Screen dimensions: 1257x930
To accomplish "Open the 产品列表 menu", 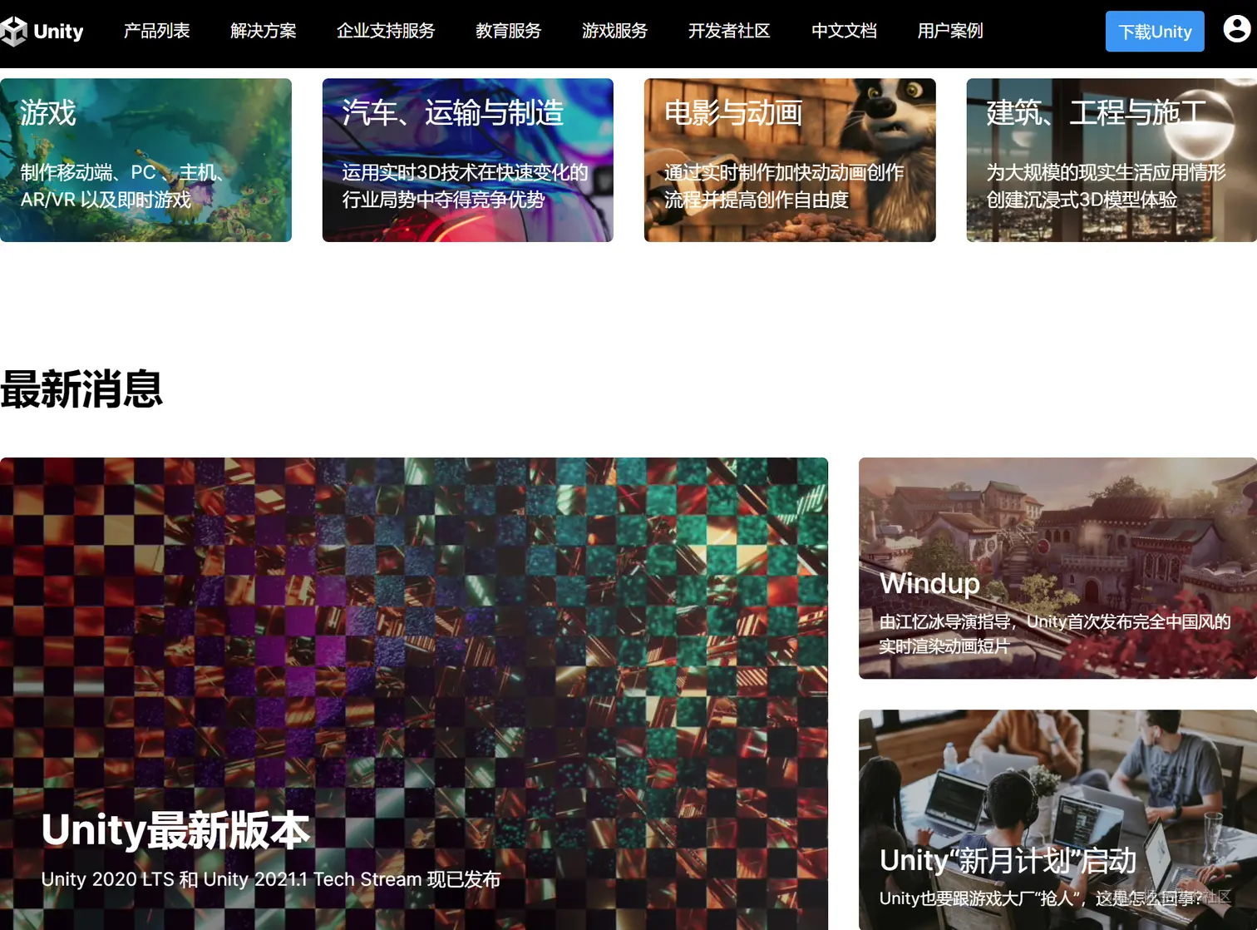I will 156,31.
